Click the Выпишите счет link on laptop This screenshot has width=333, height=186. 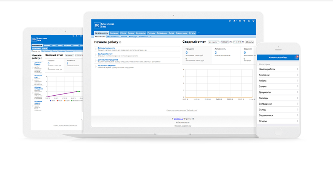tap(105, 54)
